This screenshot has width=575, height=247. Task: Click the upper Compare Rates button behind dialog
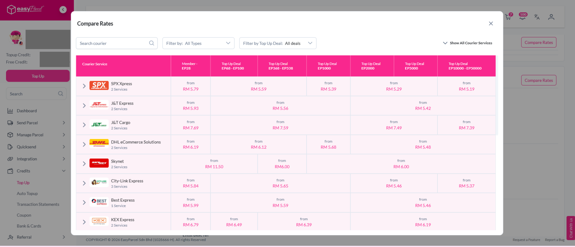[x=539, y=42]
